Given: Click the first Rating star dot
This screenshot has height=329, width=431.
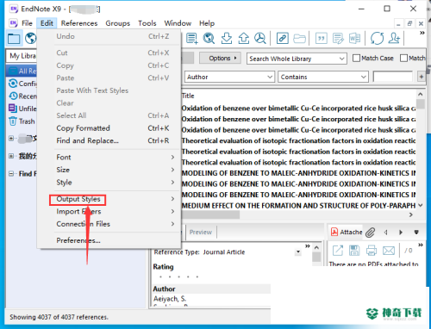Looking at the screenshot, I should [160, 277].
